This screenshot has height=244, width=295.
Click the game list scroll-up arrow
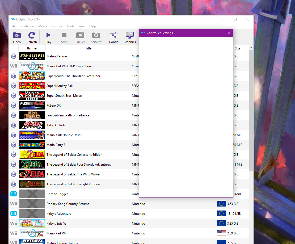[x=251, y=48]
